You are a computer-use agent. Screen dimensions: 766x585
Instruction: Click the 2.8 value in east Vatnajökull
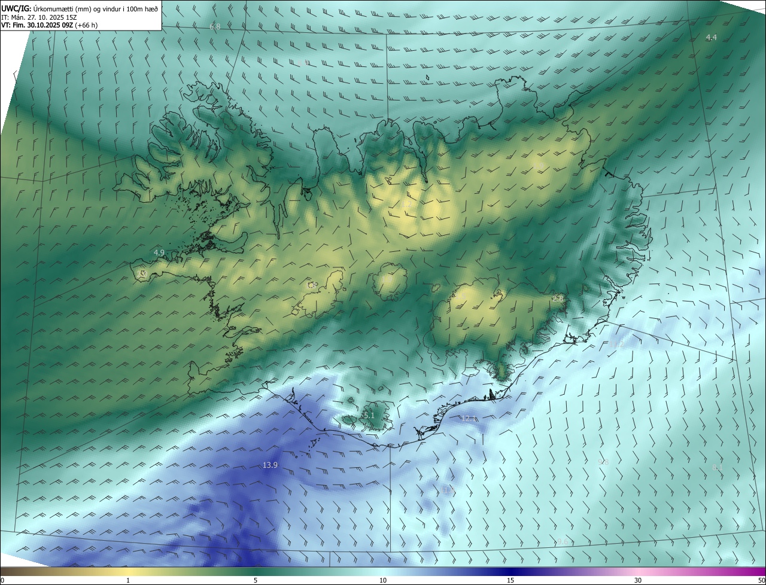click(x=558, y=298)
